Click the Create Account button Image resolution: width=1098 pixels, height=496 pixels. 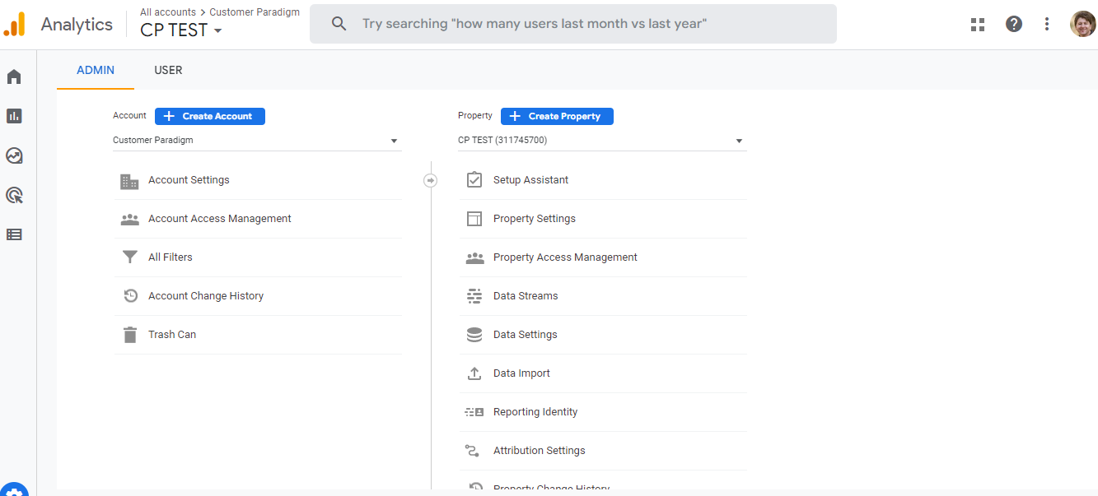(x=209, y=116)
